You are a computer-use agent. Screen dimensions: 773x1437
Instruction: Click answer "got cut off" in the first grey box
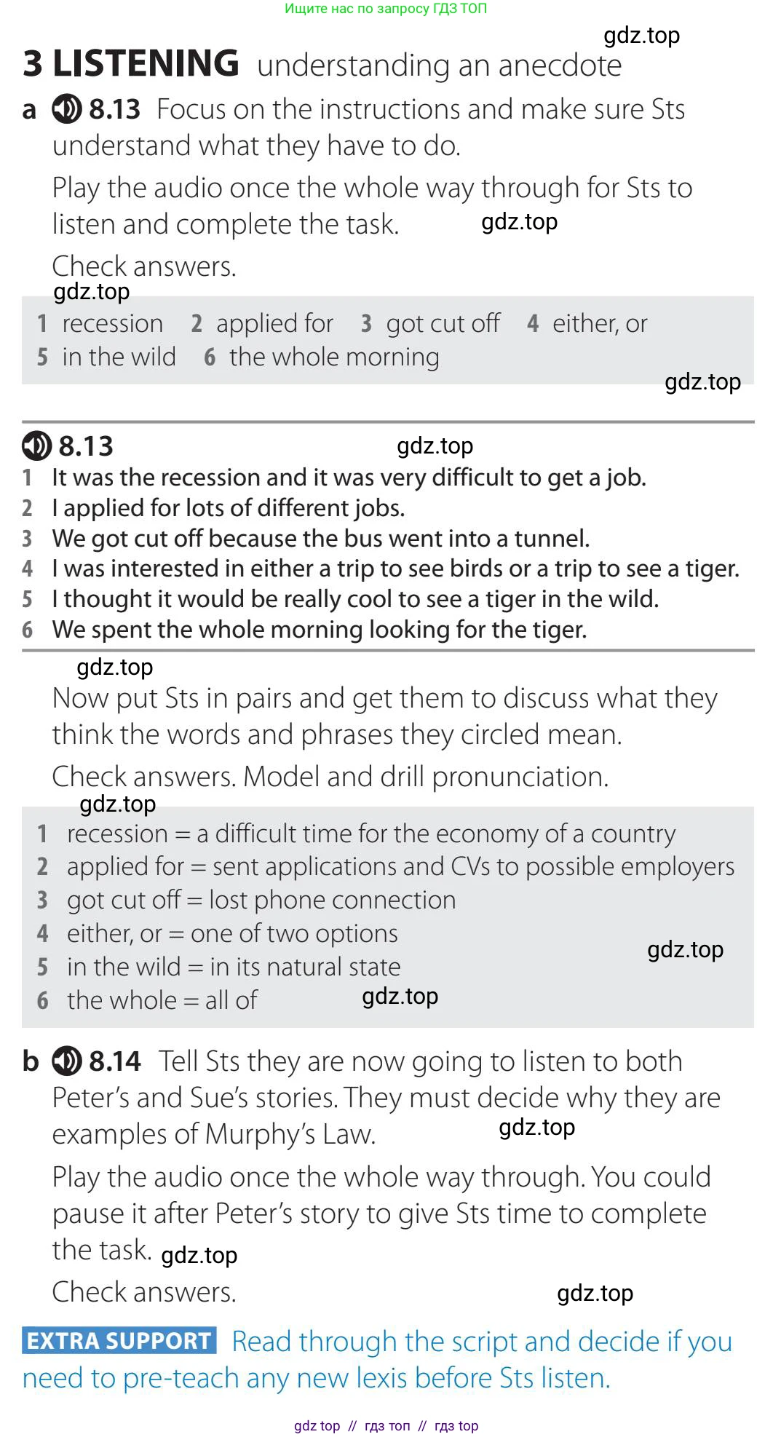click(x=443, y=323)
